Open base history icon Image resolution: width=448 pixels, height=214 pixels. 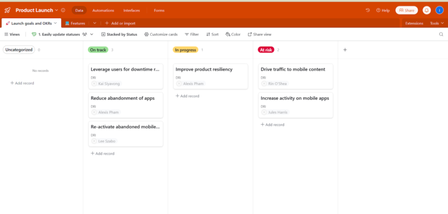(367, 10)
